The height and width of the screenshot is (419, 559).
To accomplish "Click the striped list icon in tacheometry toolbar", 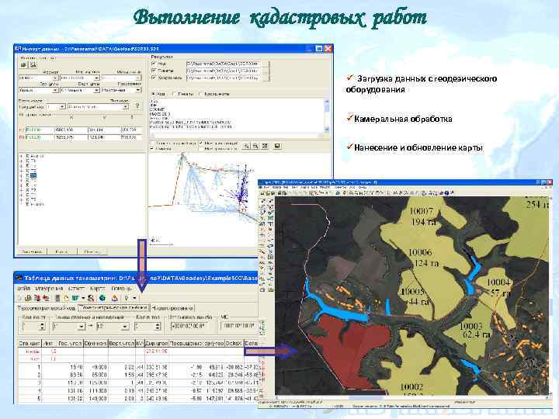I will (x=57, y=298).
